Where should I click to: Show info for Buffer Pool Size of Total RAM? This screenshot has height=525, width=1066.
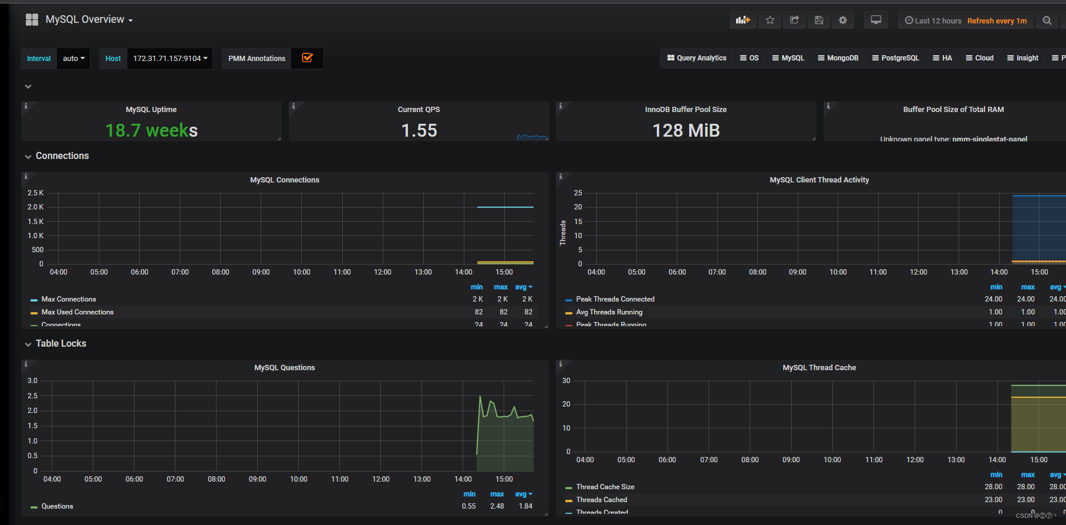point(828,106)
